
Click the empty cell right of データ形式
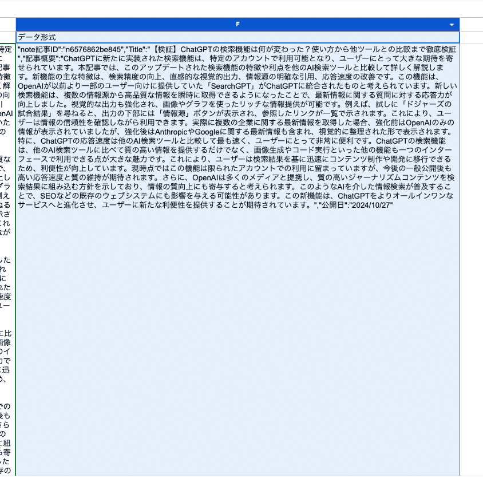click(472, 37)
